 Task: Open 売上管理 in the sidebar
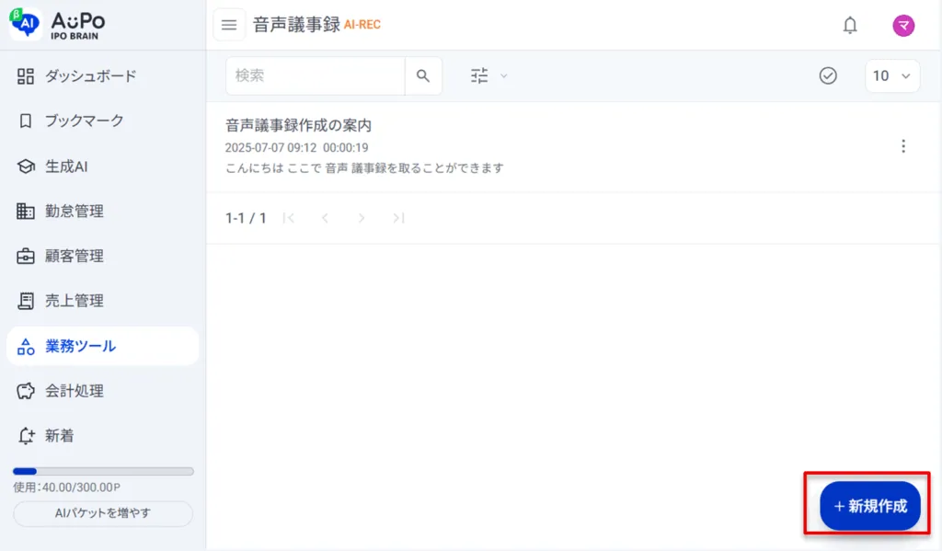click(x=102, y=301)
